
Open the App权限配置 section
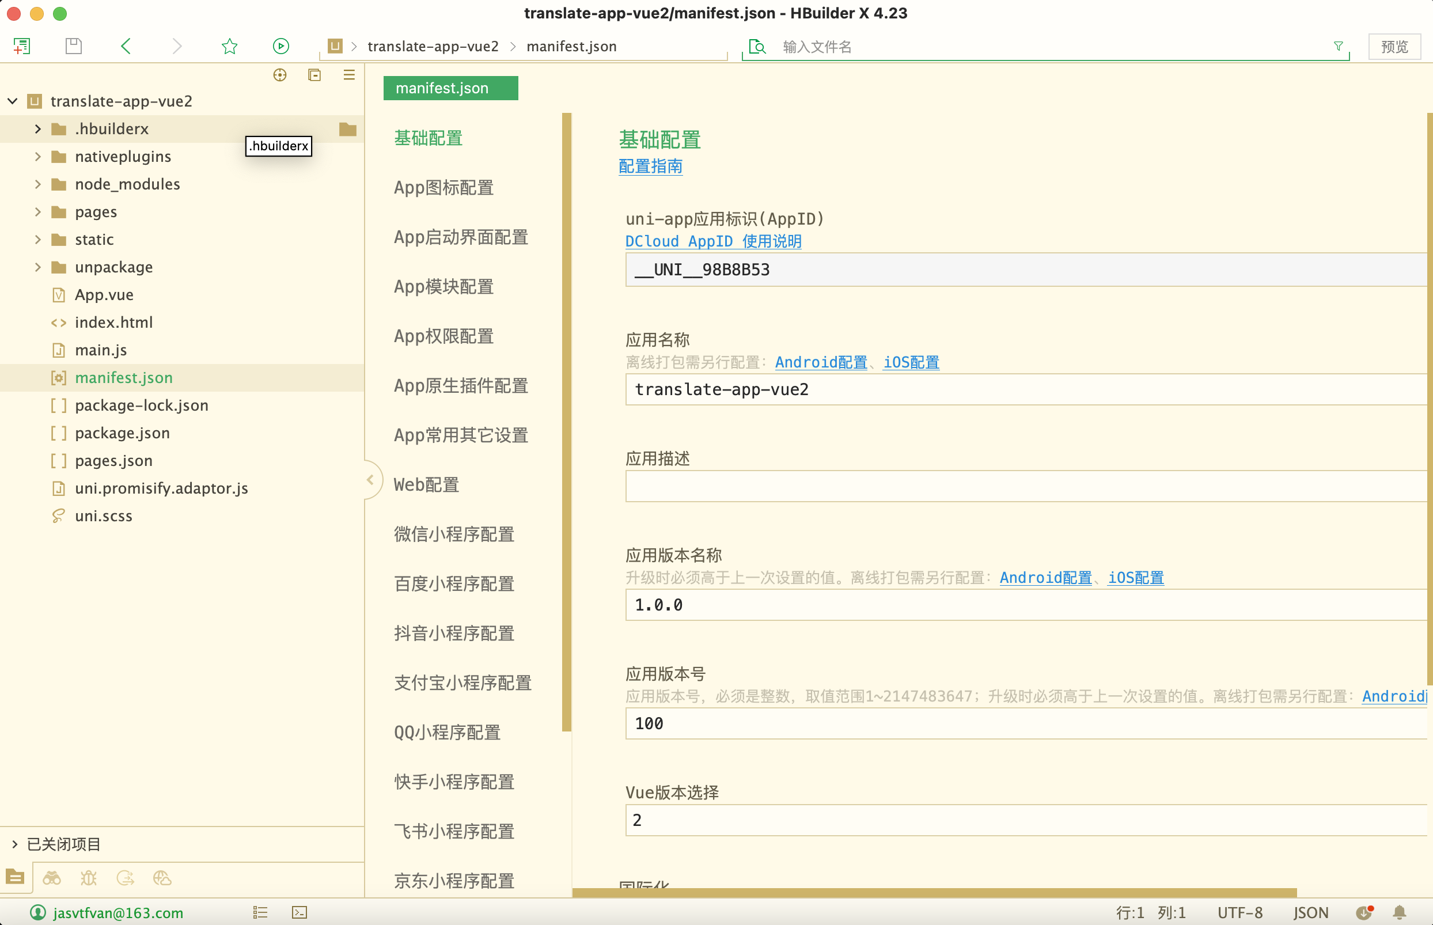tap(443, 336)
